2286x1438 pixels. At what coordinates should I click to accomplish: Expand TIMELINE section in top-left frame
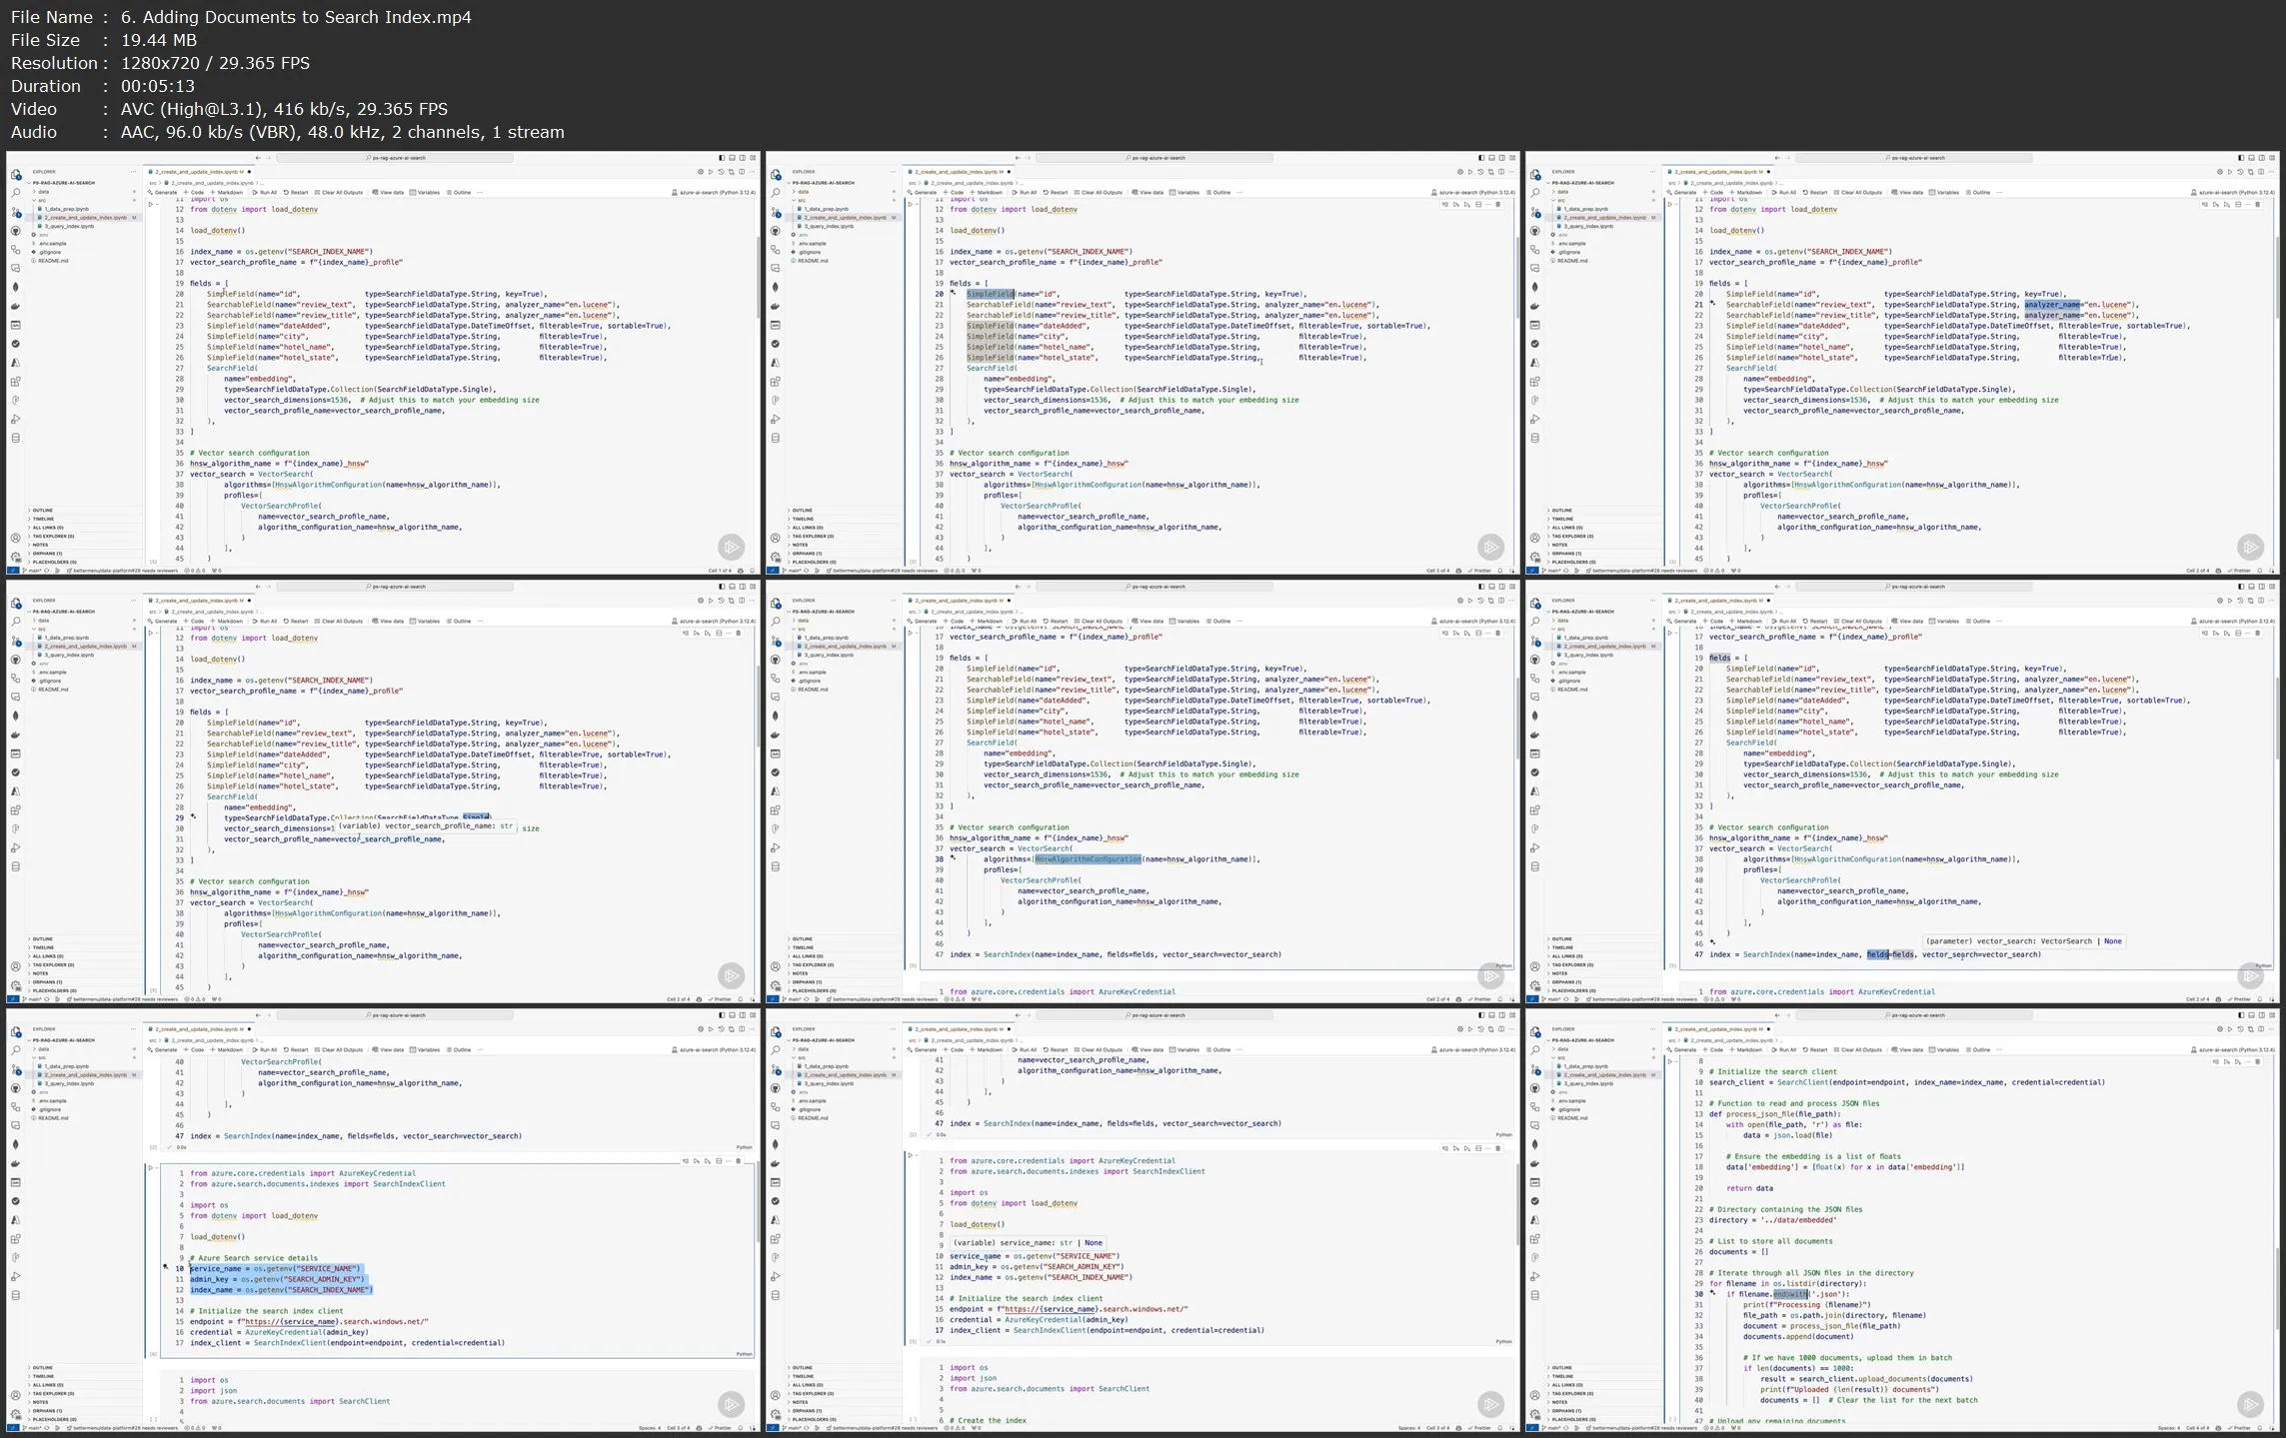[85, 519]
